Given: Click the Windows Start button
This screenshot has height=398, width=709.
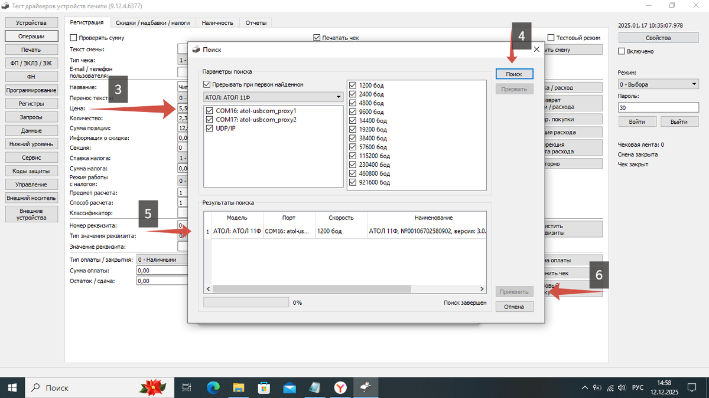Looking at the screenshot, I should point(12,387).
